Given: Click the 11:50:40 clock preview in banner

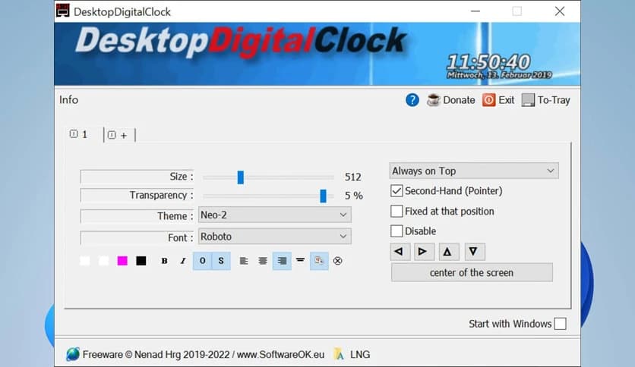Looking at the screenshot, I should point(488,62).
